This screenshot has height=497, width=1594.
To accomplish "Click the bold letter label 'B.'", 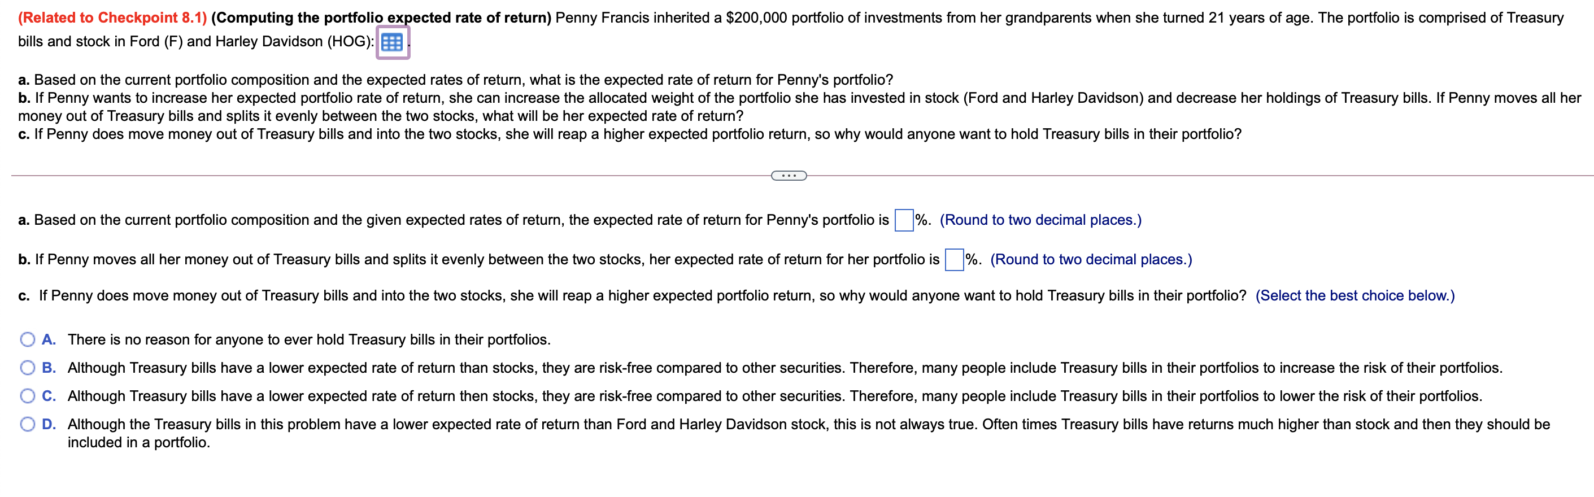I will (x=49, y=368).
